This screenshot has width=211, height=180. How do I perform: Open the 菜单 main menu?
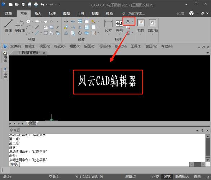click(8, 13)
